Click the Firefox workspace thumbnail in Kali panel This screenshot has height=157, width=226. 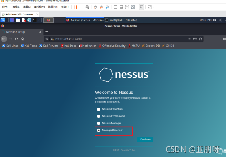49,20
